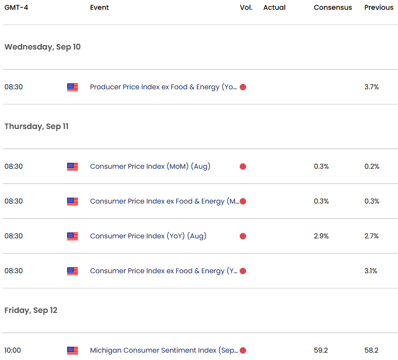Click the Consensus column header
This screenshot has height=360, width=398.
333,7
